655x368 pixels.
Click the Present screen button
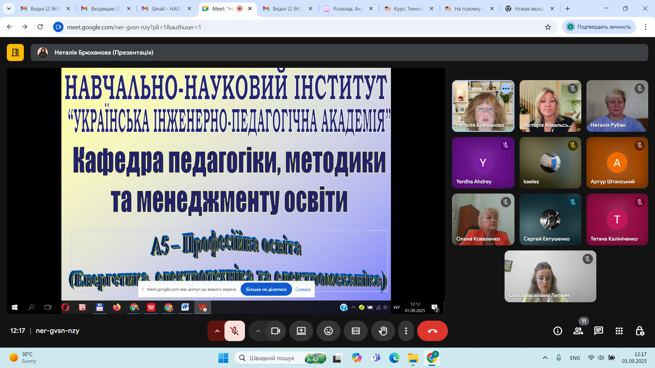tap(301, 331)
